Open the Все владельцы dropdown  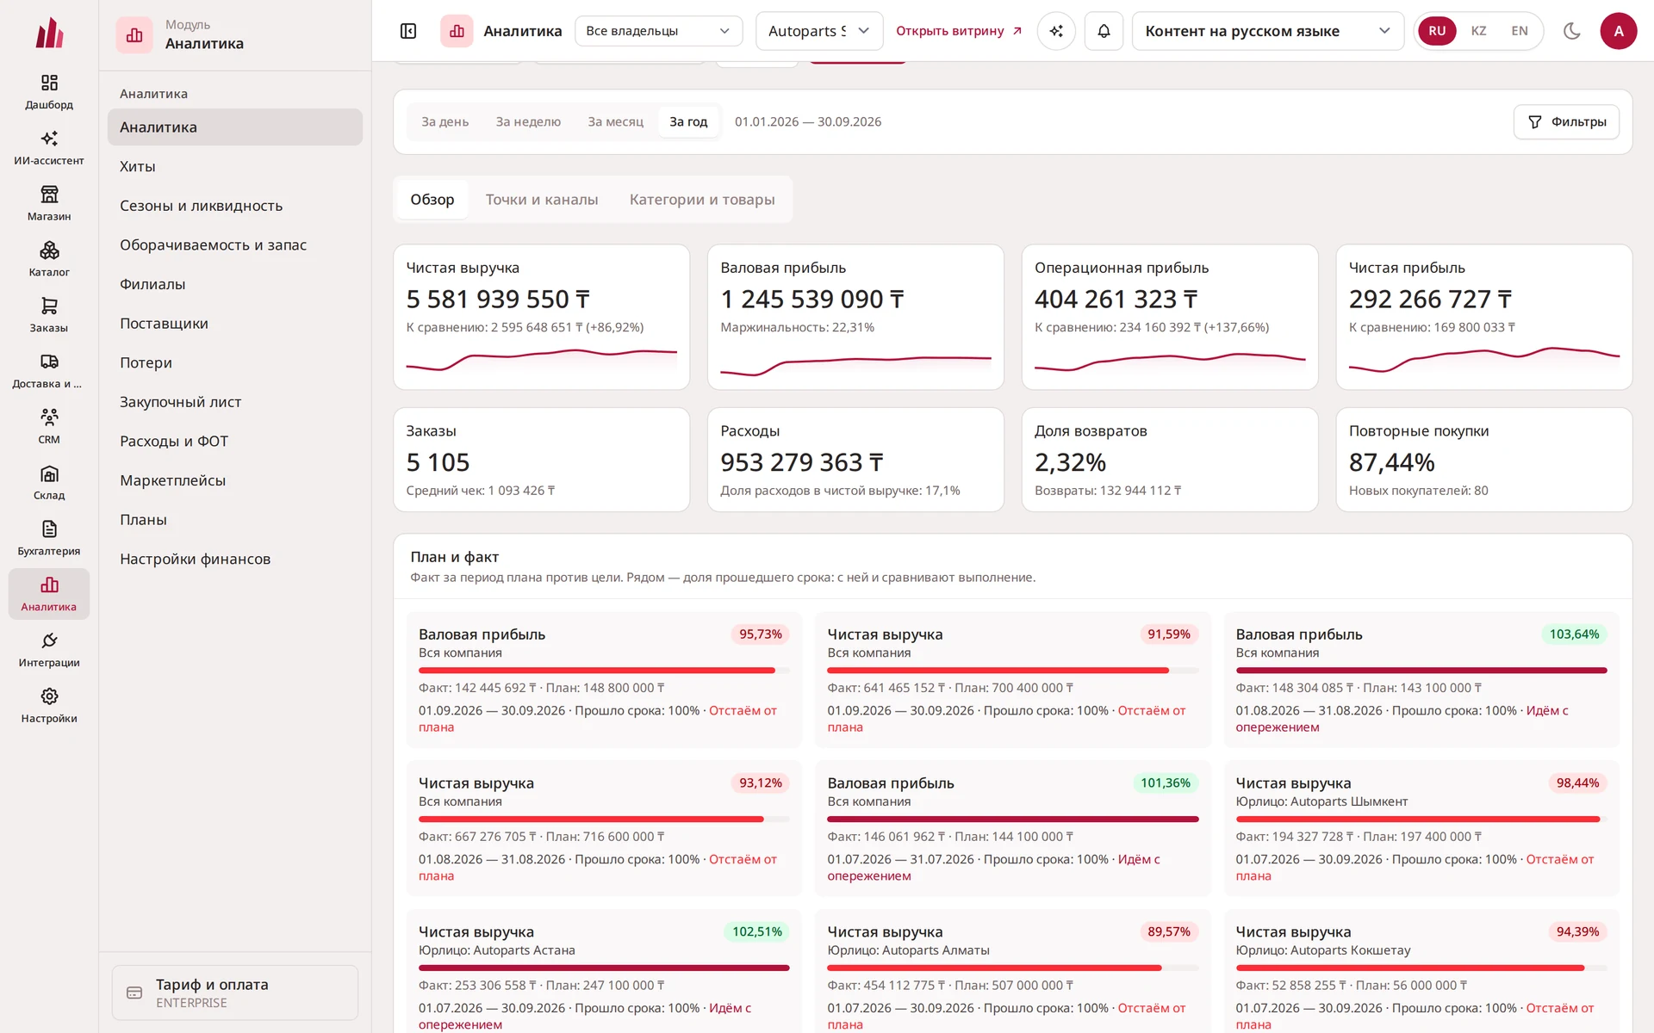coord(658,31)
